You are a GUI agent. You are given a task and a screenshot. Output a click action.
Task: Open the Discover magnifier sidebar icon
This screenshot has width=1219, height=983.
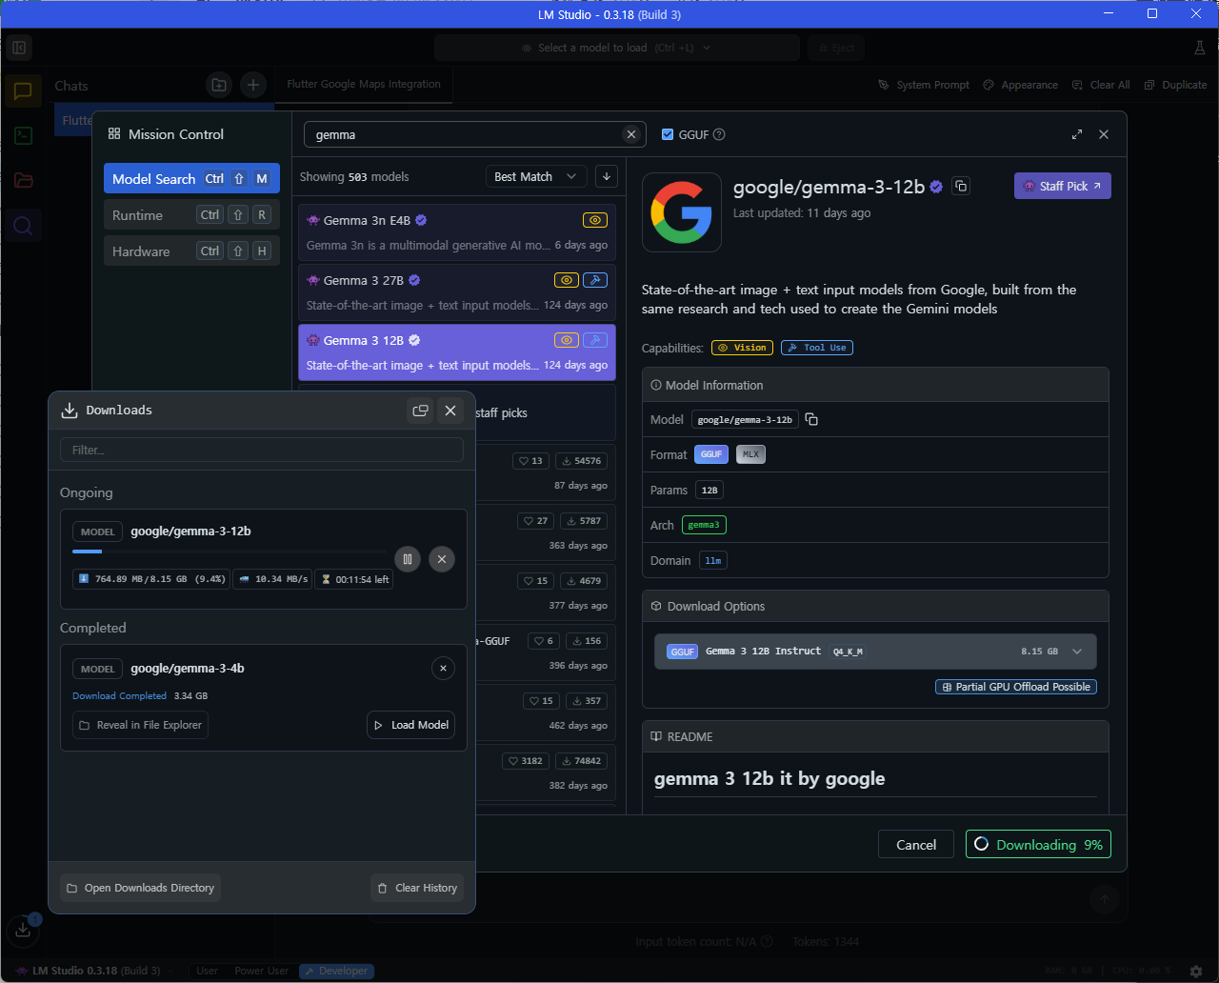point(24,226)
